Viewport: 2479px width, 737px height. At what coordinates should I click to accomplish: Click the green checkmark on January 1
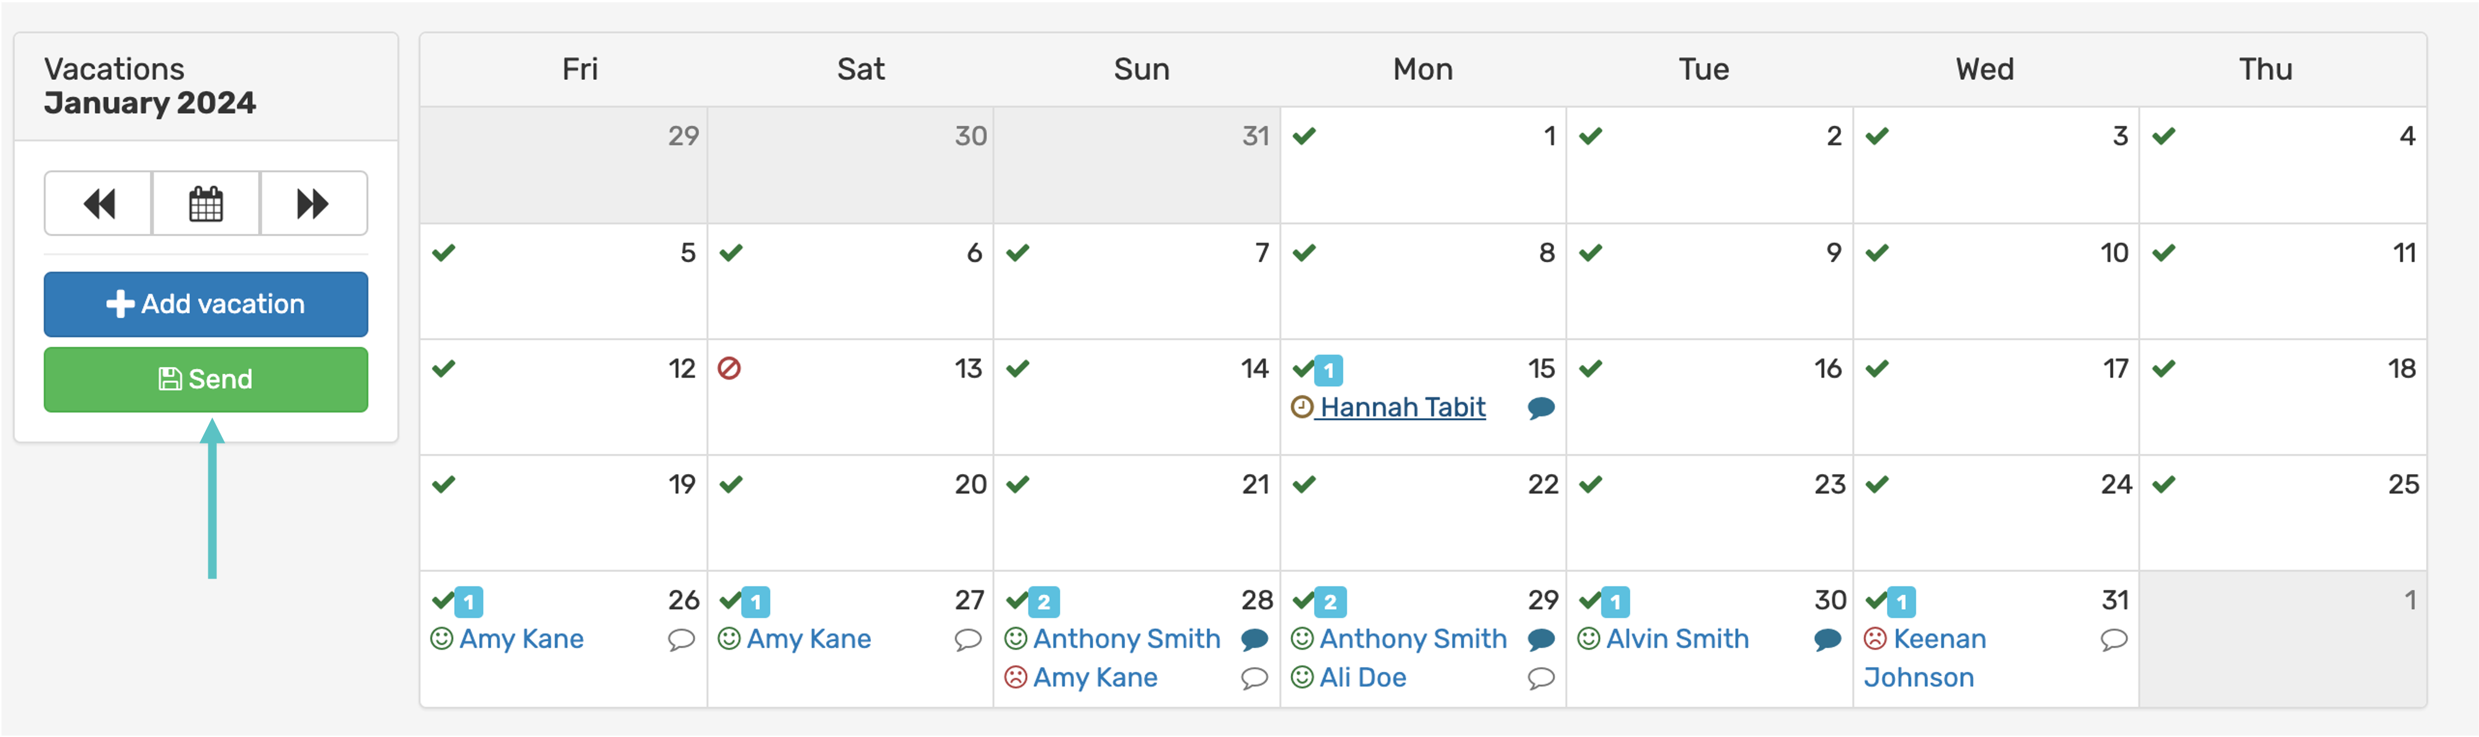click(x=1304, y=136)
